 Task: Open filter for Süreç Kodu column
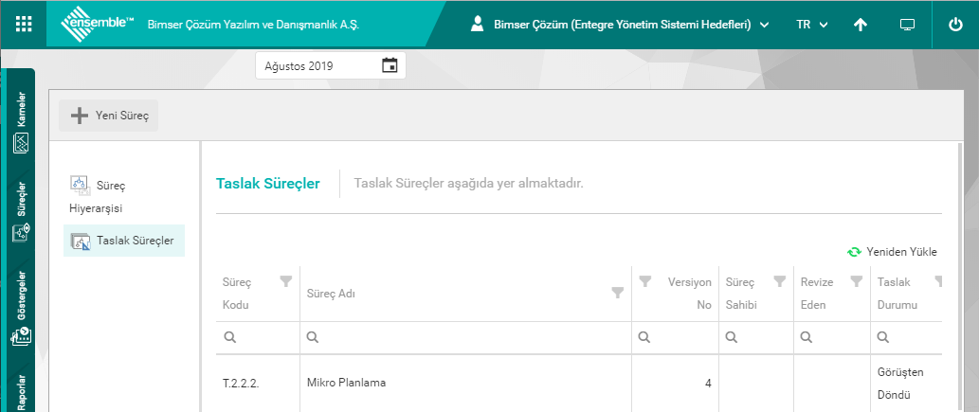coord(285,281)
